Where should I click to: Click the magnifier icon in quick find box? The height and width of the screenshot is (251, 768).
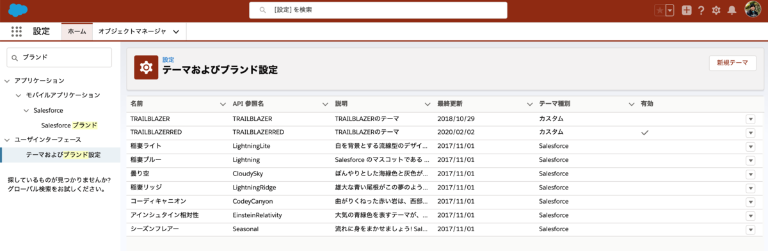coord(15,58)
